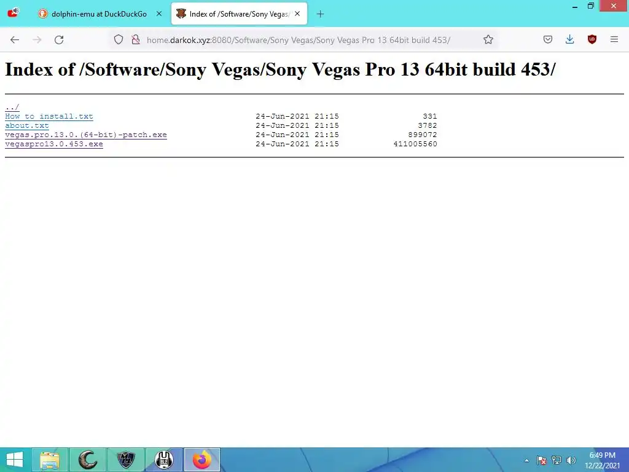
Task: Click the 899072 file size value
Action: click(423, 135)
